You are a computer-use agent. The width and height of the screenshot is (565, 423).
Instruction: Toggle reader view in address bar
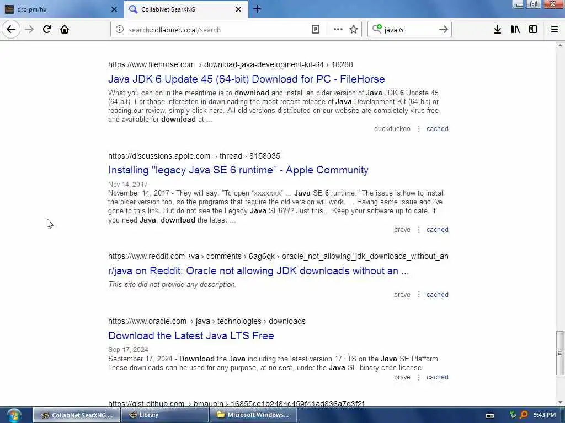(x=315, y=30)
